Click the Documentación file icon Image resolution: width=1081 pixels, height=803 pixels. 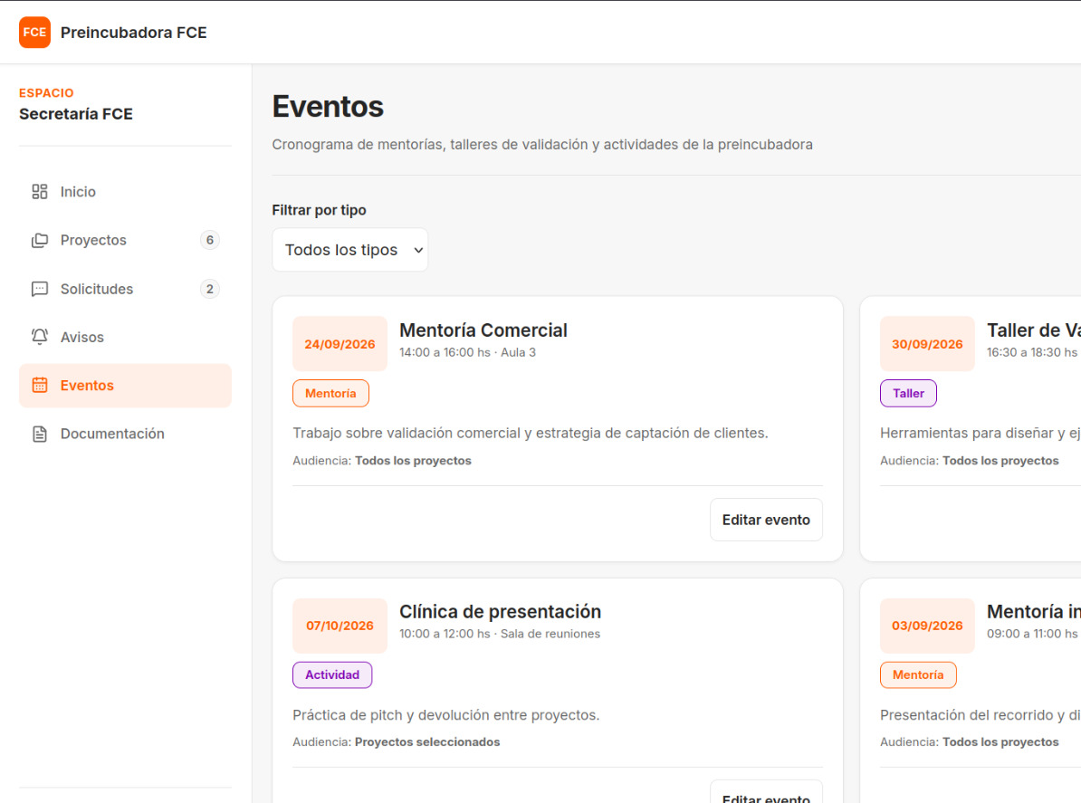click(39, 434)
